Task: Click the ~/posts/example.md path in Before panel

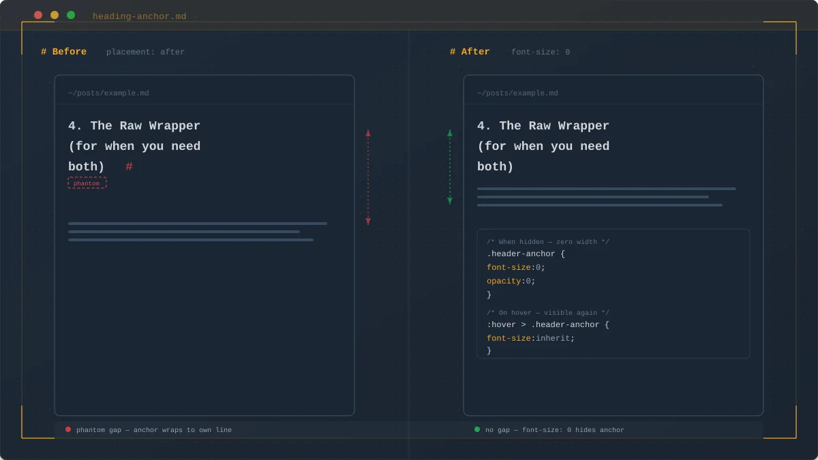Action: pos(108,93)
